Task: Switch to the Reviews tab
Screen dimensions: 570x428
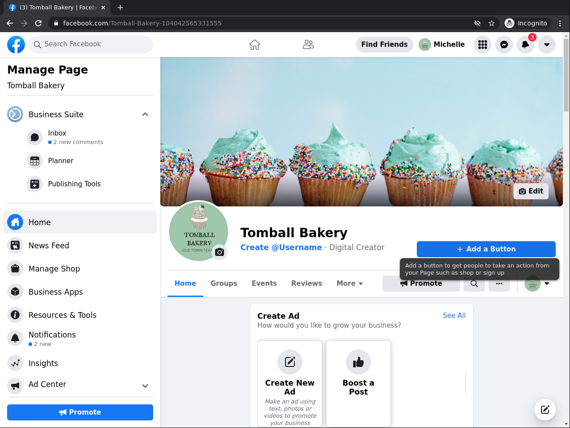Action: point(307,283)
